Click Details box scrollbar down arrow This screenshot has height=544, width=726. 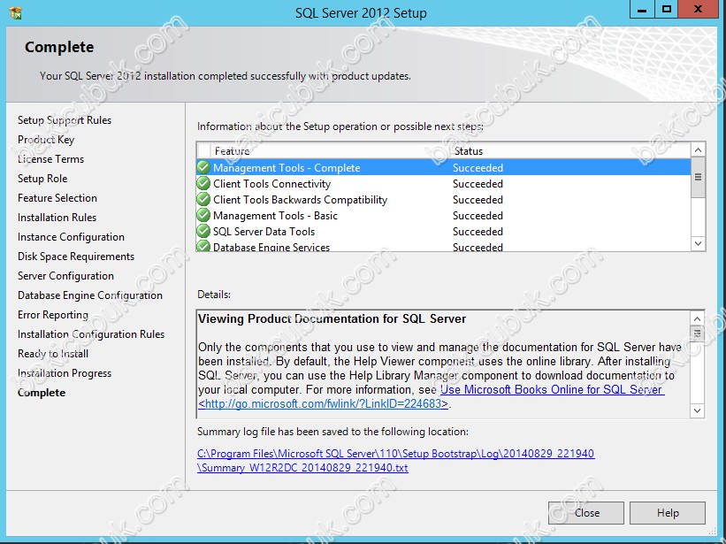[x=698, y=410]
